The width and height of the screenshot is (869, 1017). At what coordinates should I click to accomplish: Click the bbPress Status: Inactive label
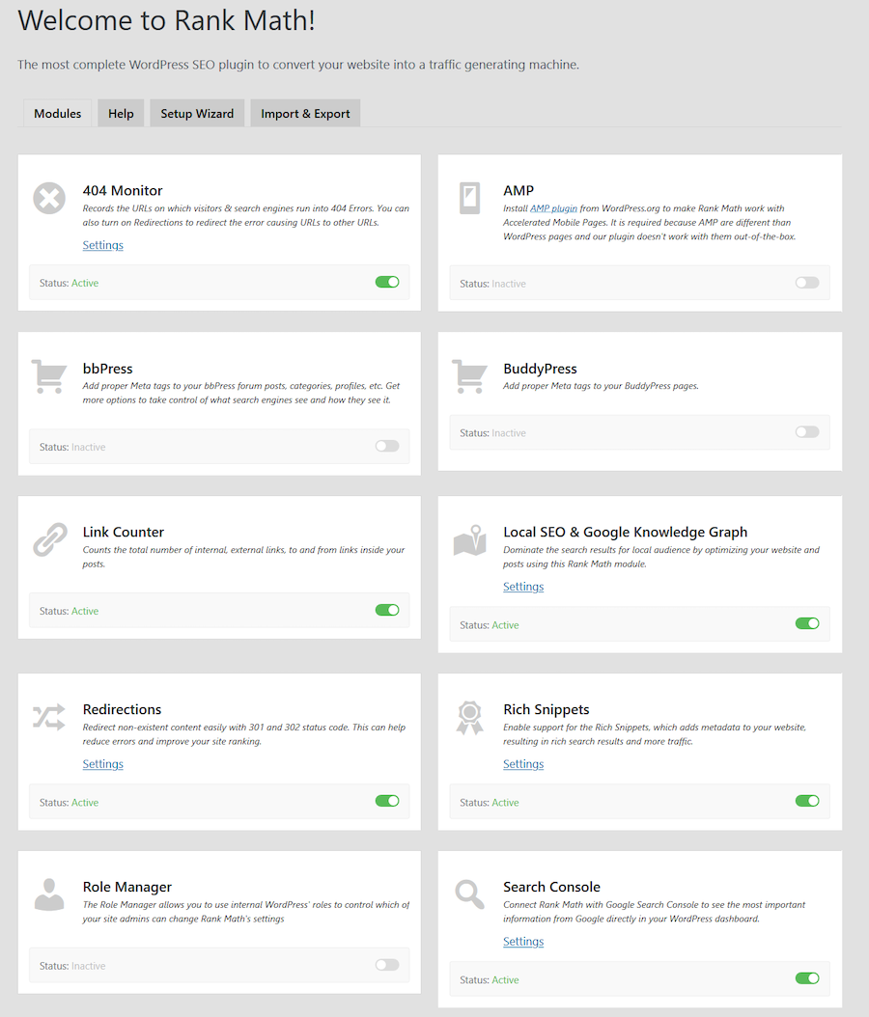pos(72,447)
